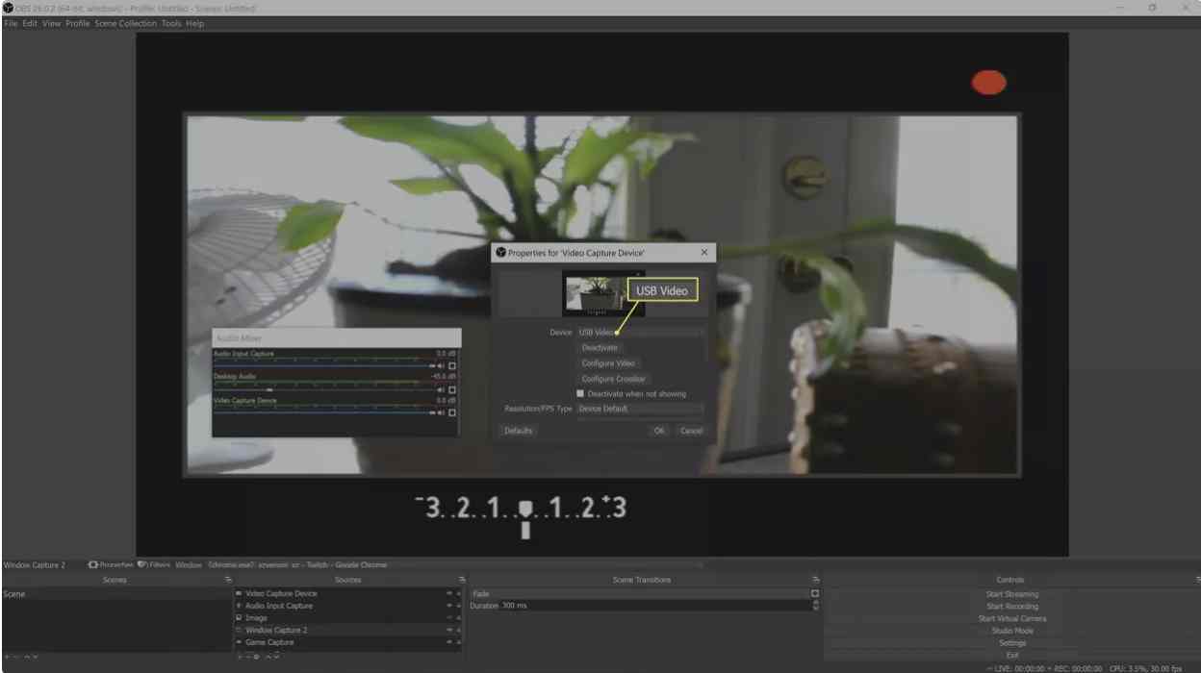Click the camera preview thumbnail in Properties
The height and width of the screenshot is (673, 1201).
click(603, 294)
